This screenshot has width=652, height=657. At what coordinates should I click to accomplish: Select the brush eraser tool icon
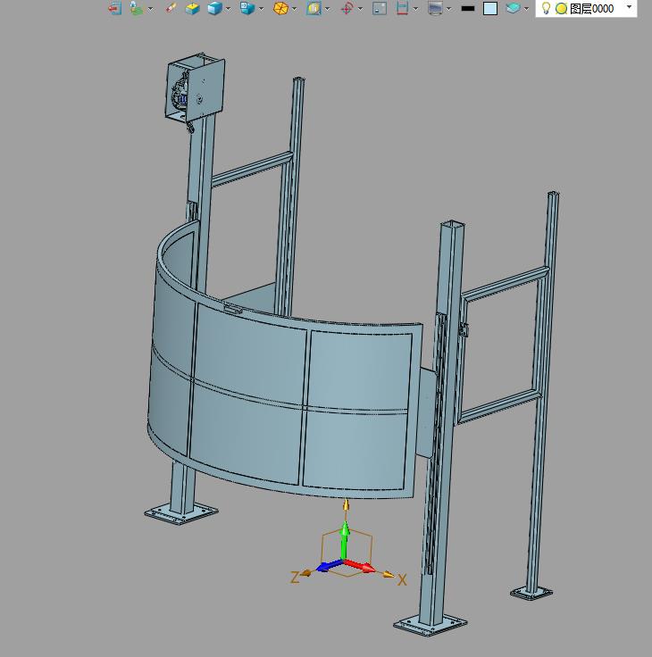[x=171, y=8]
